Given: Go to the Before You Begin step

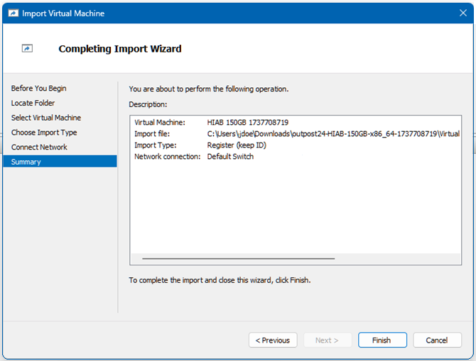Looking at the screenshot, I should tap(39, 89).
